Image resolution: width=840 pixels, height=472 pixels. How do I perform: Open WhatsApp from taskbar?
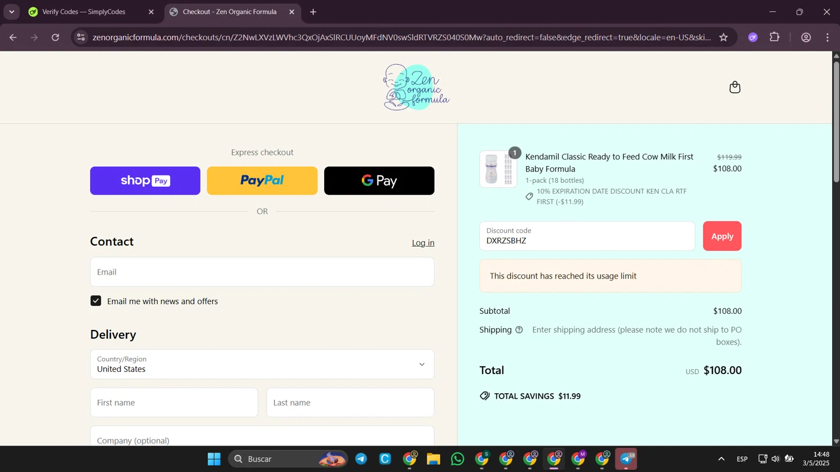click(x=458, y=459)
